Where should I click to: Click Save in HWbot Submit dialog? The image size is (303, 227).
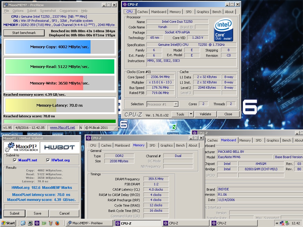pos(38,213)
